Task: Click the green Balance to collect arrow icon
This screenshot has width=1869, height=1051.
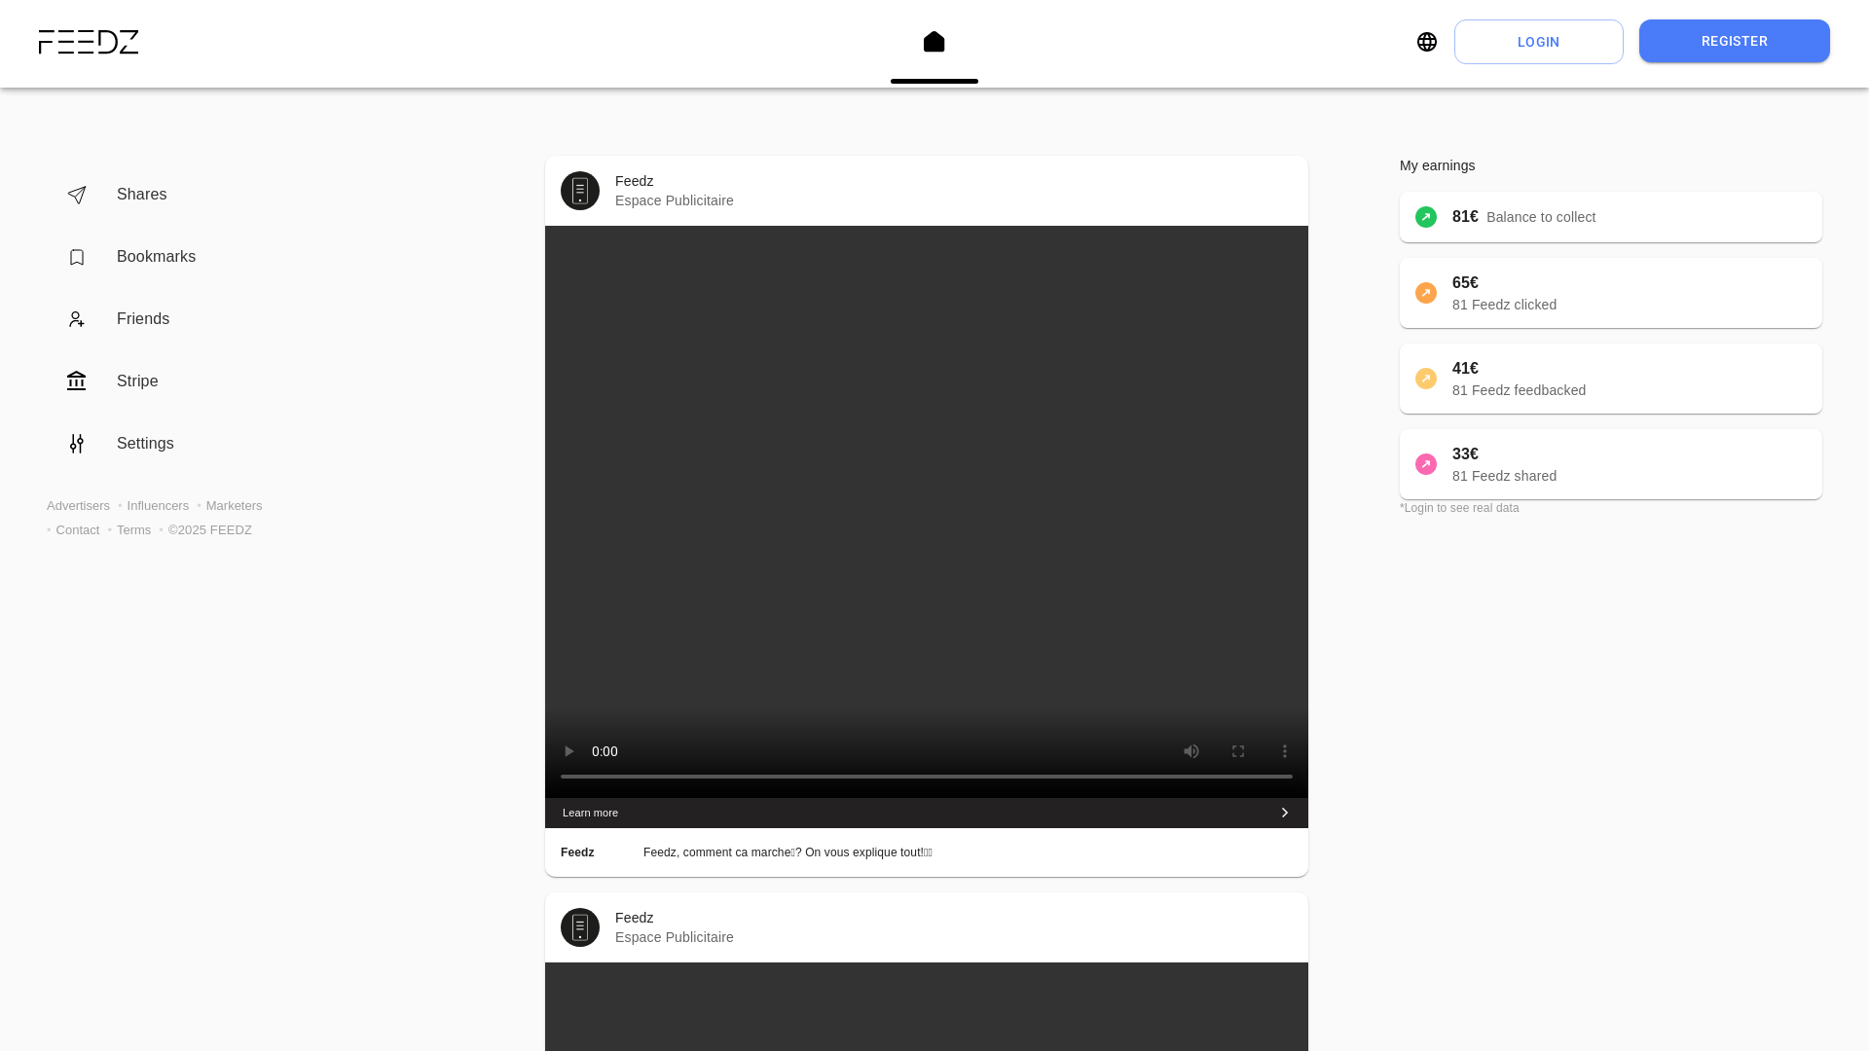Action: [x=1425, y=217]
